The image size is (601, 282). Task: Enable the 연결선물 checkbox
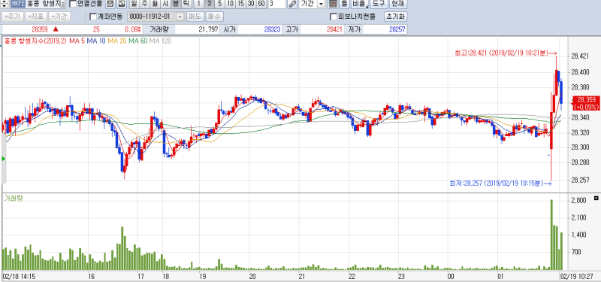coord(72,5)
